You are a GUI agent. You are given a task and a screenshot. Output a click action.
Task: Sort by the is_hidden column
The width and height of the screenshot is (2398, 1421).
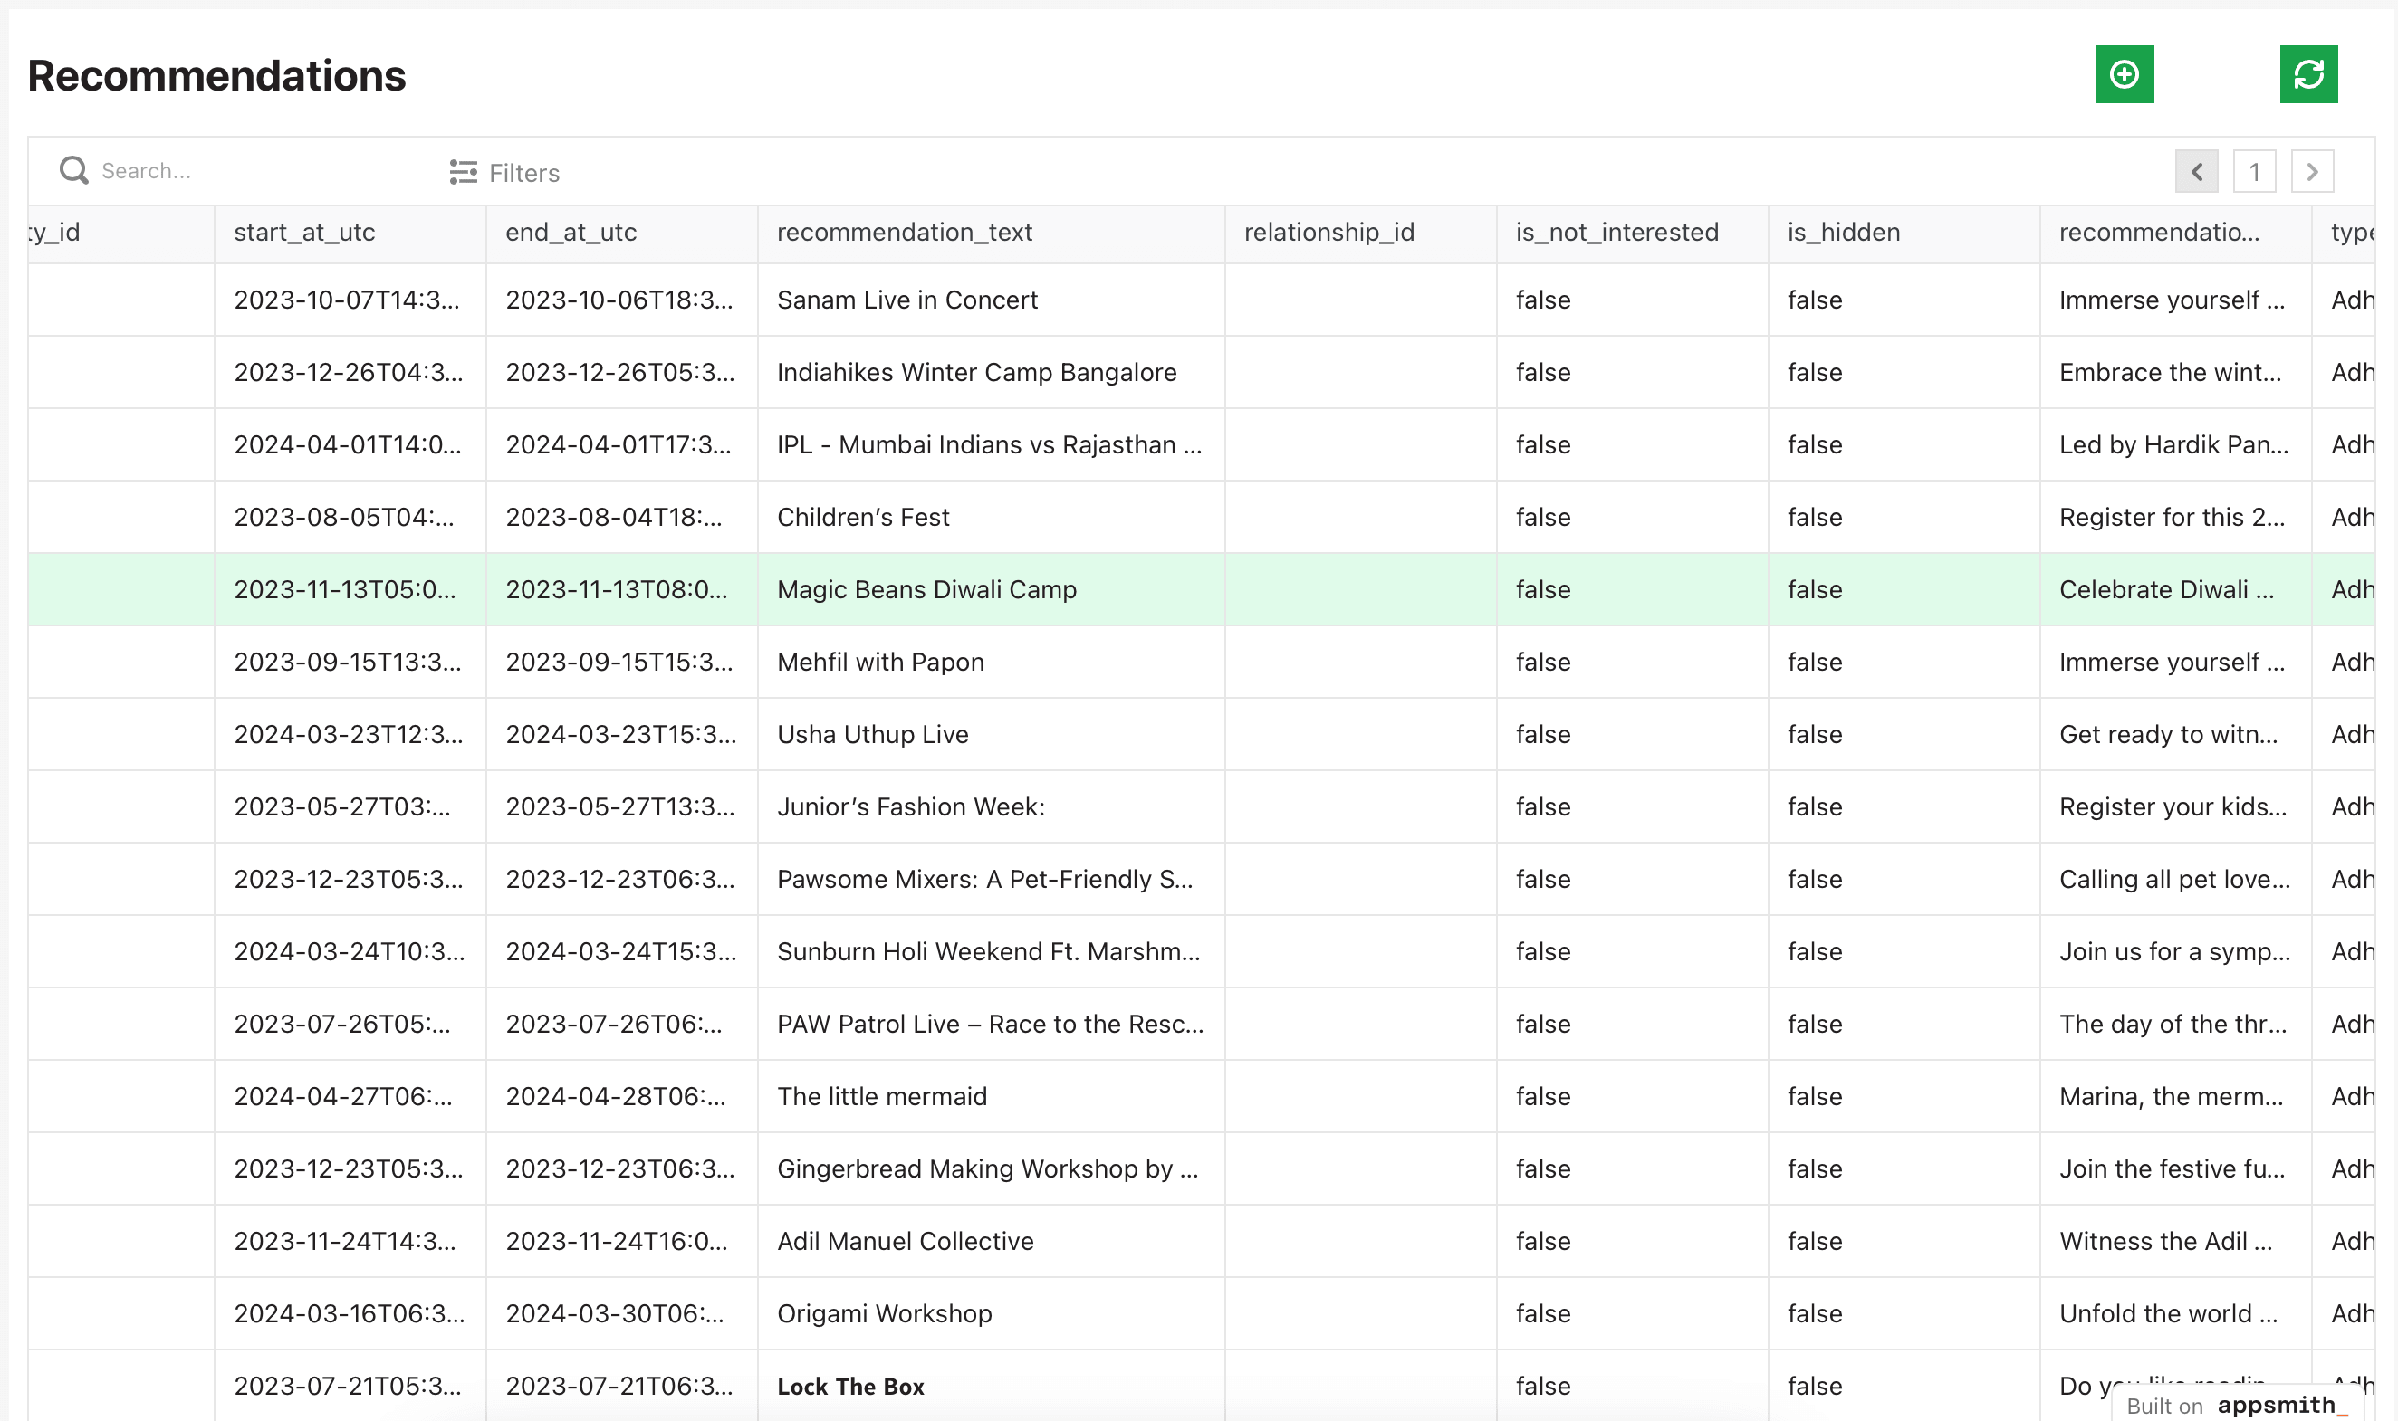tap(1841, 232)
